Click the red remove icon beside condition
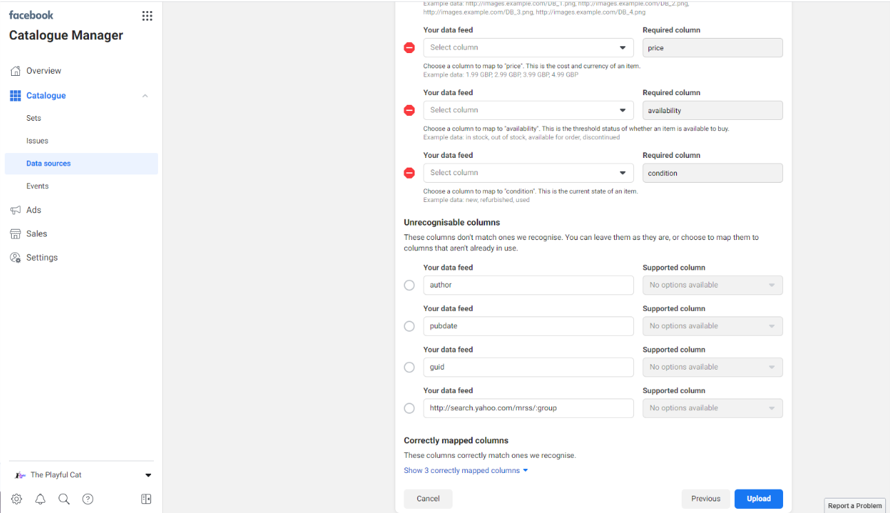 click(409, 173)
